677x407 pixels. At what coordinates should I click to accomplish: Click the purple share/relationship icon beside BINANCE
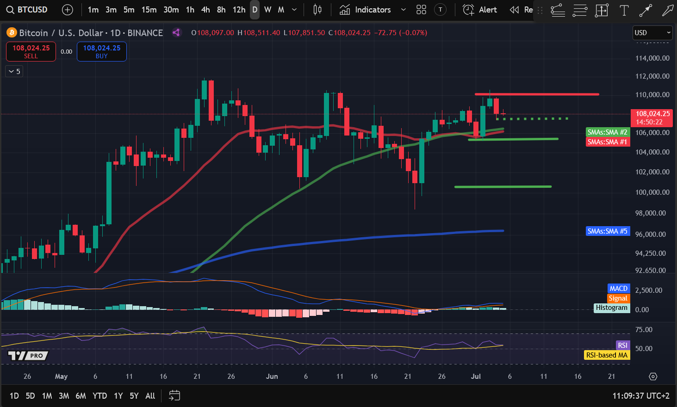pyautogui.click(x=176, y=32)
